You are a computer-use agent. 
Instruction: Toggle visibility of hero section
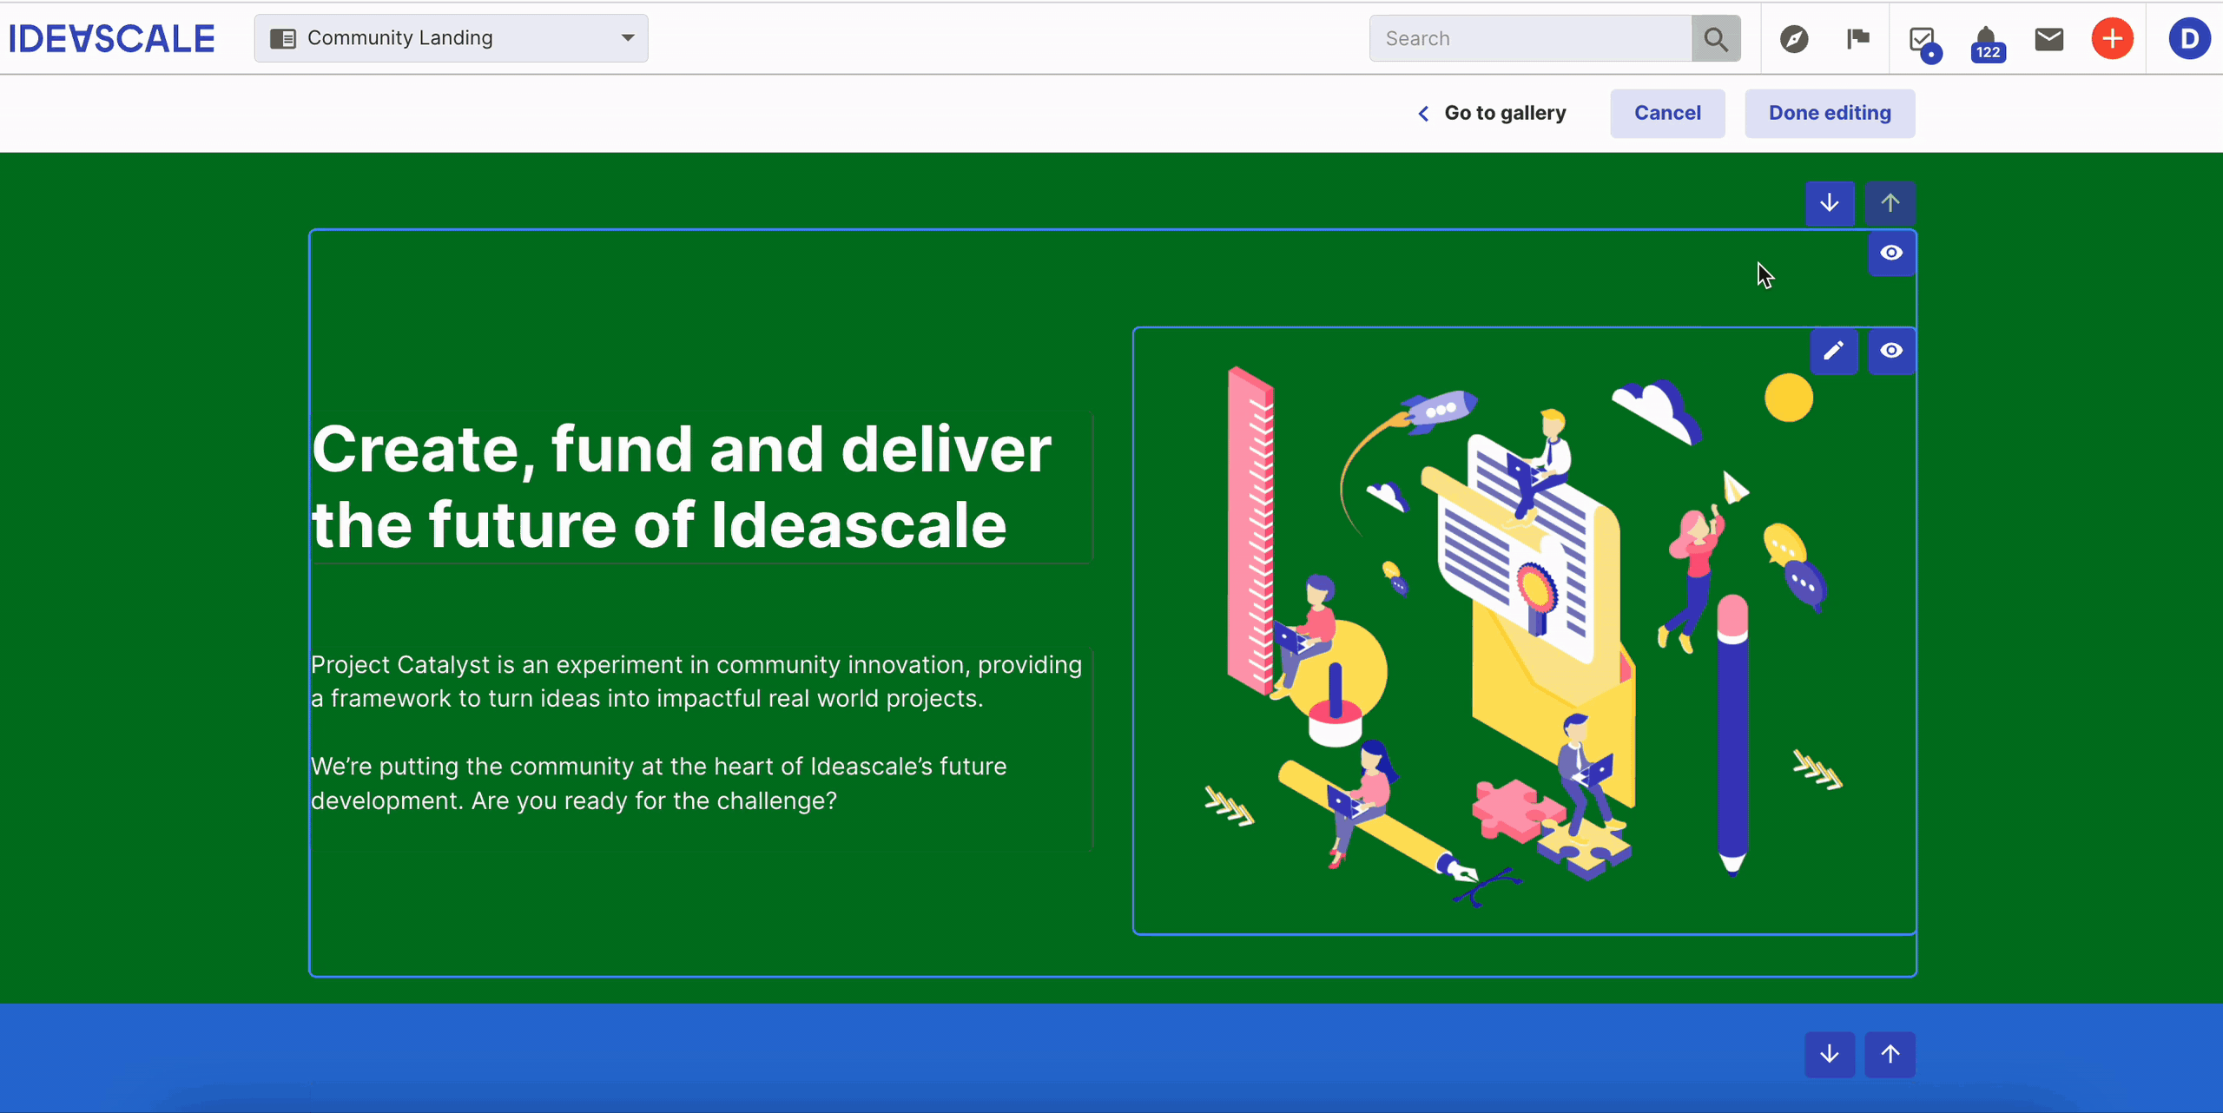click(x=1891, y=253)
